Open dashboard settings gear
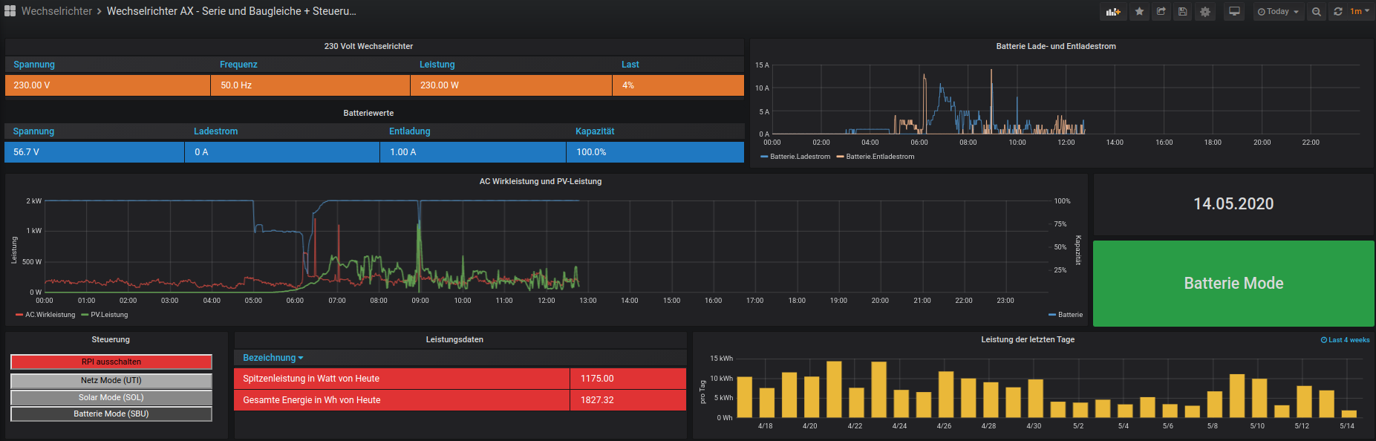 pyautogui.click(x=1204, y=12)
